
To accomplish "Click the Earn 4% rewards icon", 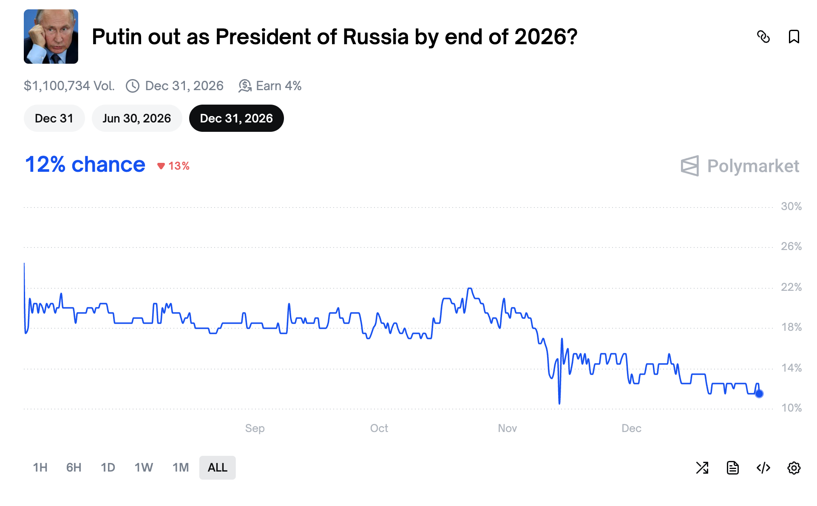I will pyautogui.click(x=245, y=86).
